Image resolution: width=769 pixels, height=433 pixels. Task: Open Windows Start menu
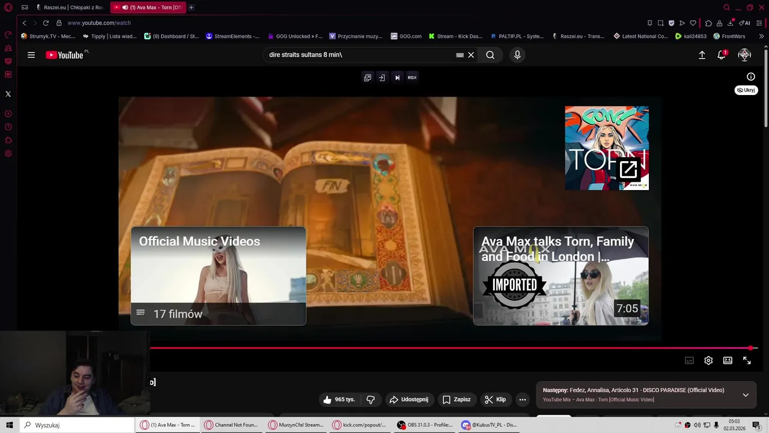coord(9,425)
